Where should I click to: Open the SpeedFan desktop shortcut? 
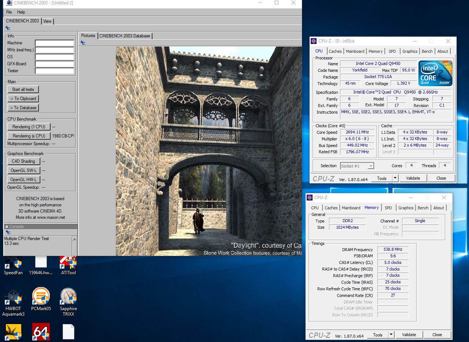click(x=13, y=265)
